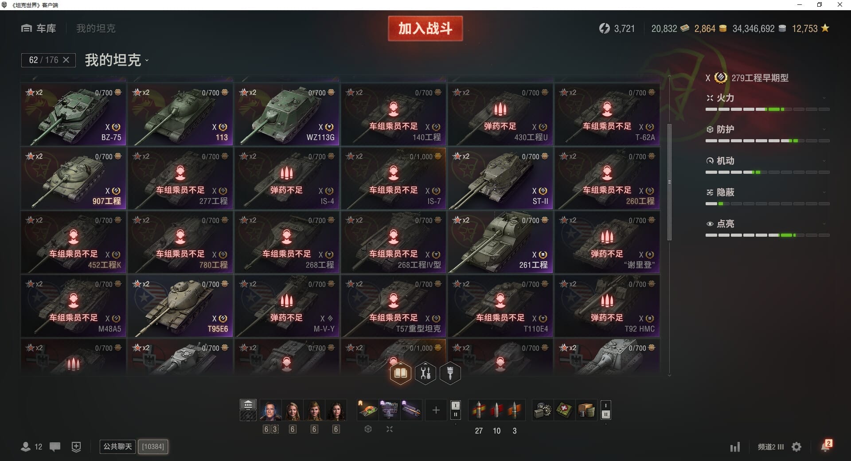This screenshot has height=461, width=851.
Task: Click the chat bubble icon
Action: pos(55,447)
